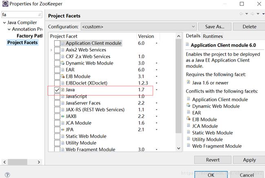Expand the Axis2 Web Services facet
265x178 pixels.
coord(51,50)
